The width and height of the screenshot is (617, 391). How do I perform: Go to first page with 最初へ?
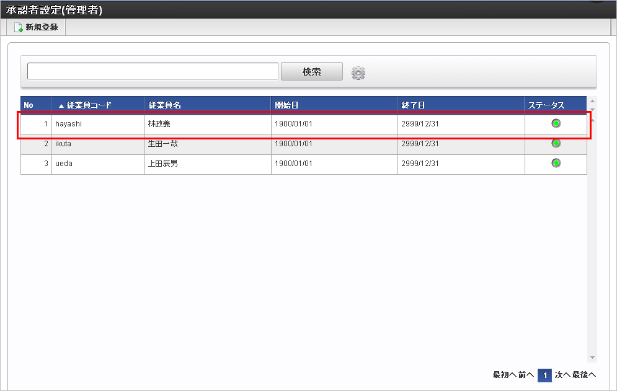505,375
